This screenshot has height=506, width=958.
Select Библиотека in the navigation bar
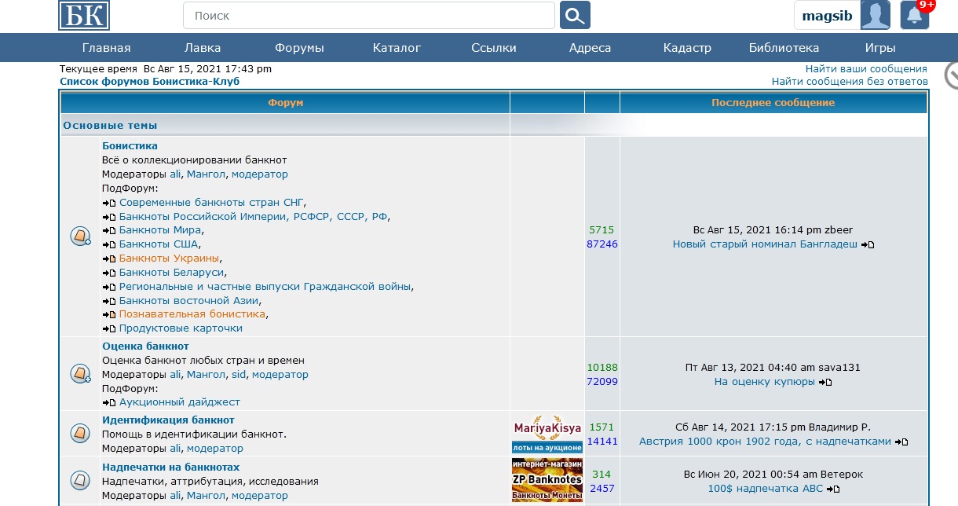tap(784, 48)
